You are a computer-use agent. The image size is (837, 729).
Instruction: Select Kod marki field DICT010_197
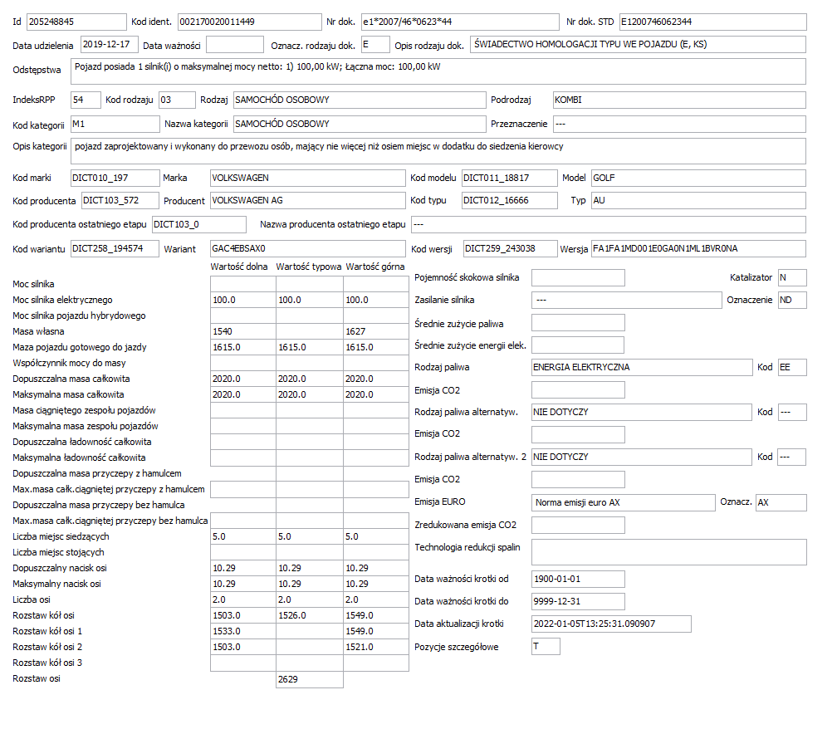point(115,178)
